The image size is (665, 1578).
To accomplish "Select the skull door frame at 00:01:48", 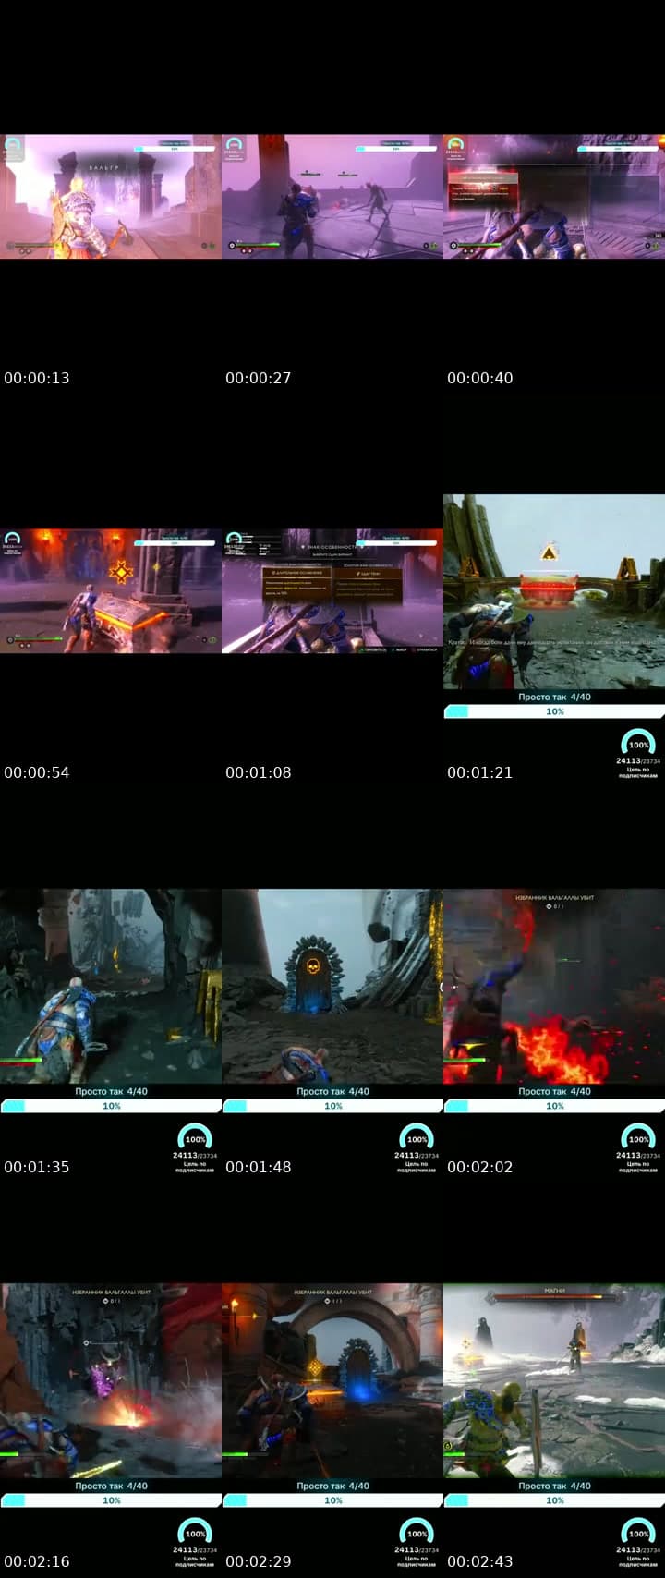I will point(332,986).
